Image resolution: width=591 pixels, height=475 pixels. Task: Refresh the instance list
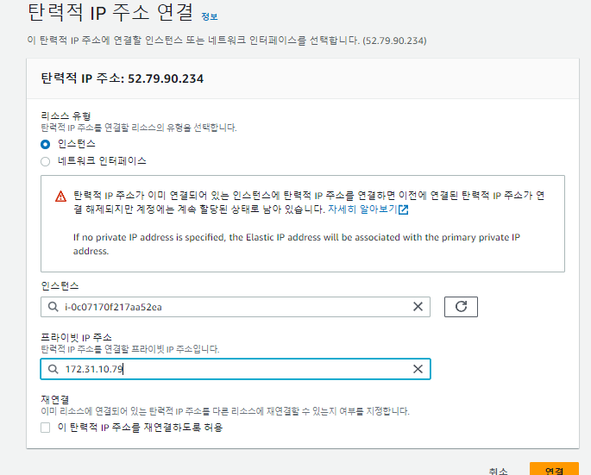[461, 307]
